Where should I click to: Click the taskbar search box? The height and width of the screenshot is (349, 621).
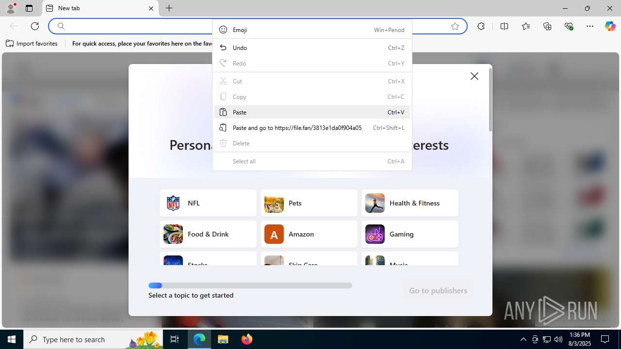tap(94, 339)
